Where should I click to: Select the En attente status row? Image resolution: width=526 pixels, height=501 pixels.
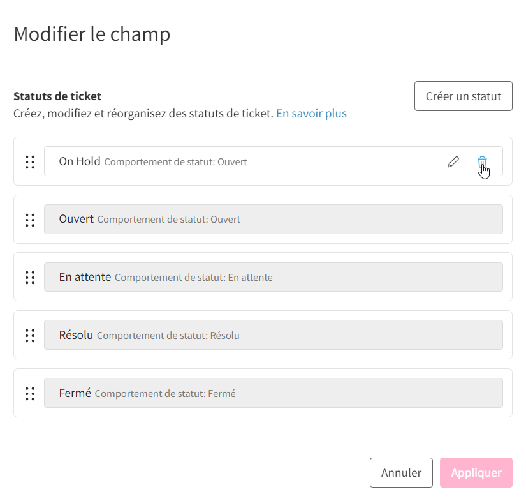[x=274, y=277]
